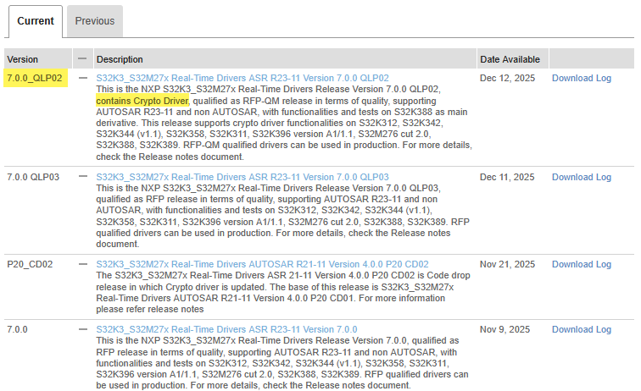The height and width of the screenshot is (391, 641).
Task: Collapse the P20_CD02 row description
Action: [83, 264]
